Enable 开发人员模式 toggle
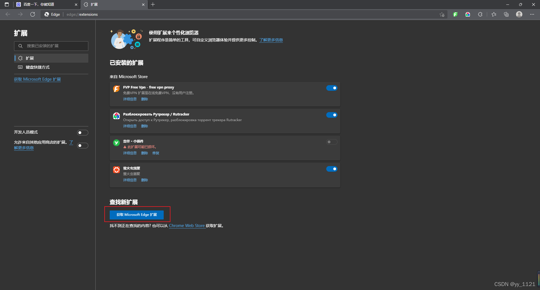The image size is (540, 290). click(x=83, y=133)
